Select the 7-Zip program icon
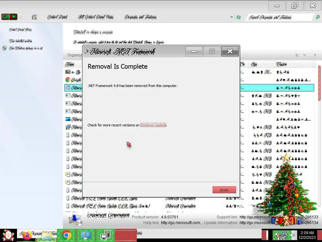 tap(68, 72)
